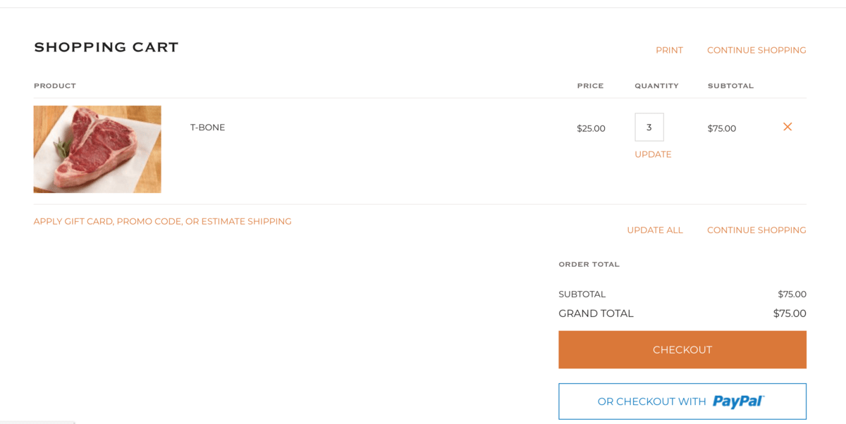Expand Apply Gift Card, Promo Code, or Estimate Shipping
The height and width of the screenshot is (424, 846).
[x=163, y=221]
